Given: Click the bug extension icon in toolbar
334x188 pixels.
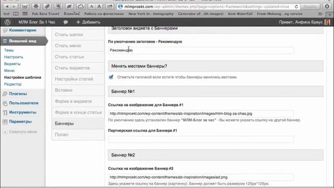Looking at the screenshot, I should point(47,6).
